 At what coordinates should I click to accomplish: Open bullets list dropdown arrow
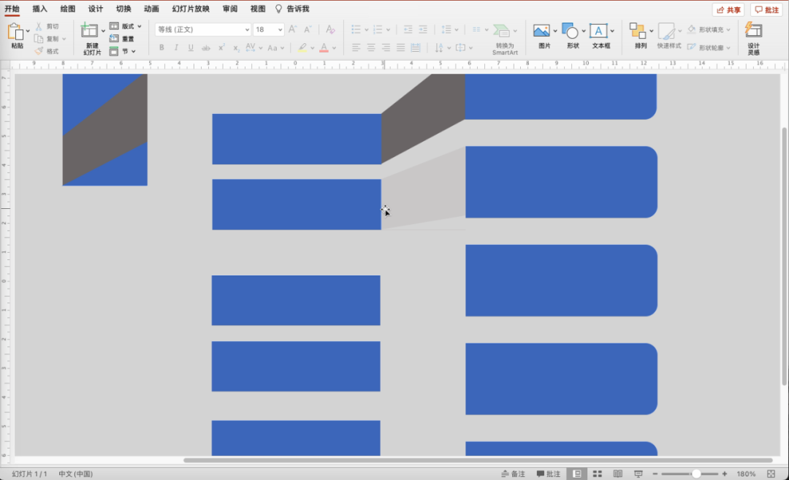(366, 30)
